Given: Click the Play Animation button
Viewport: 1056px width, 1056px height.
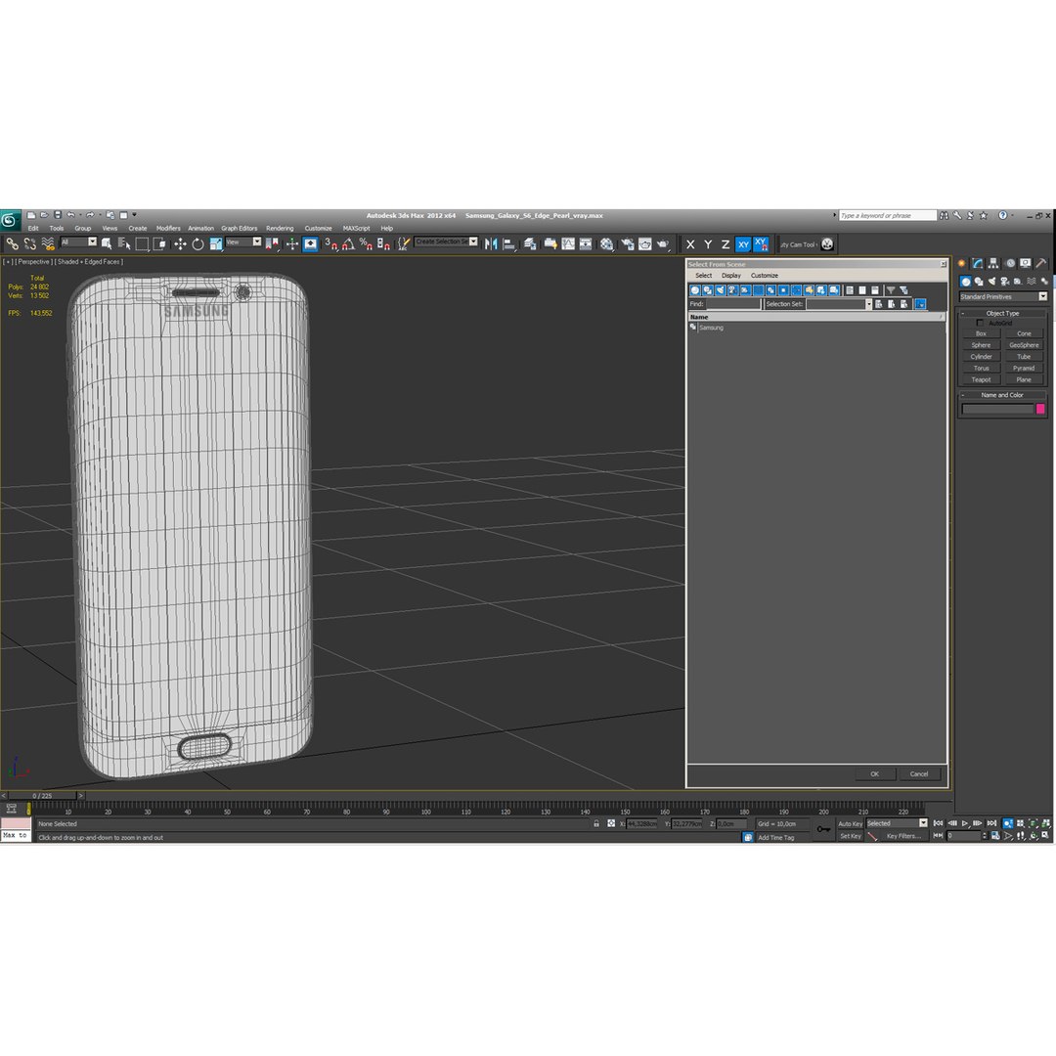Looking at the screenshot, I should pos(965,823).
